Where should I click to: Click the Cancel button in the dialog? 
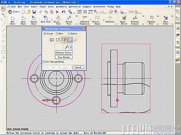point(78,67)
